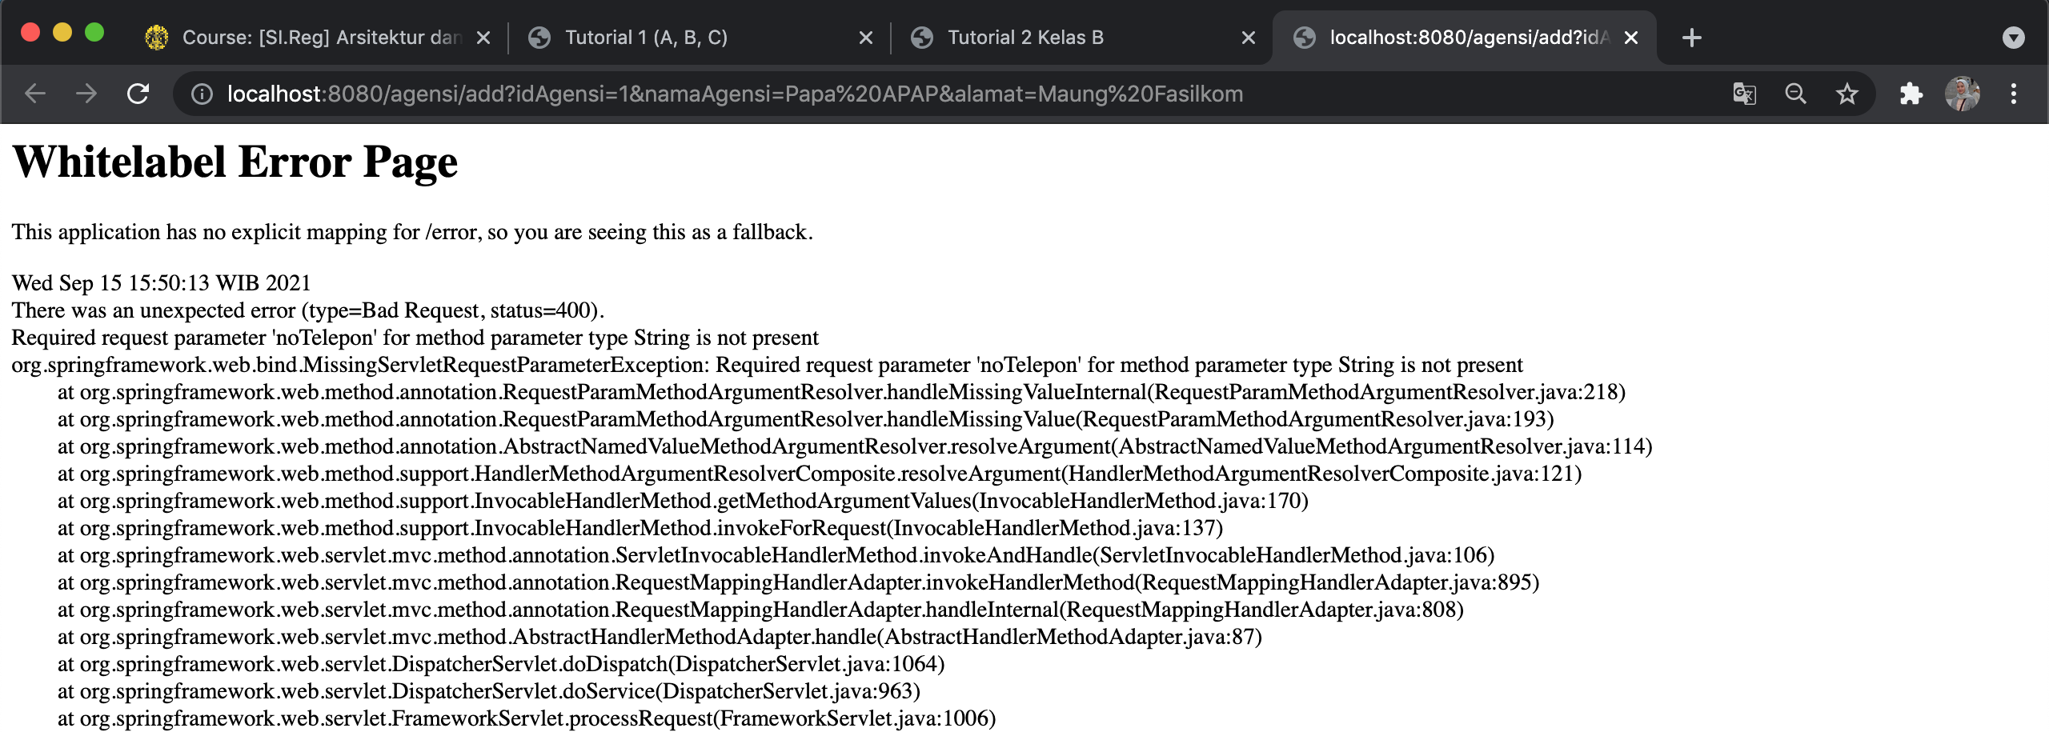Click the university favicon on the Course tab

pos(157,37)
